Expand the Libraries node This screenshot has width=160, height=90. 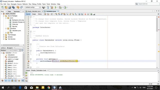pyautogui.click(x=4, y=37)
